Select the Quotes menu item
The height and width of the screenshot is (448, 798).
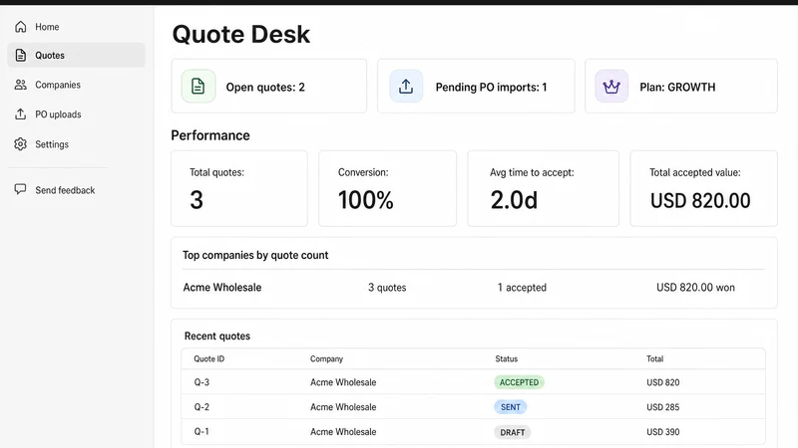[77, 56]
